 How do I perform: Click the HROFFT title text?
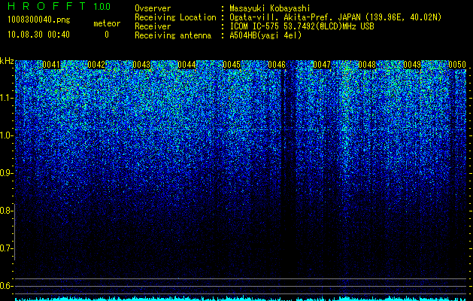coord(47,6)
